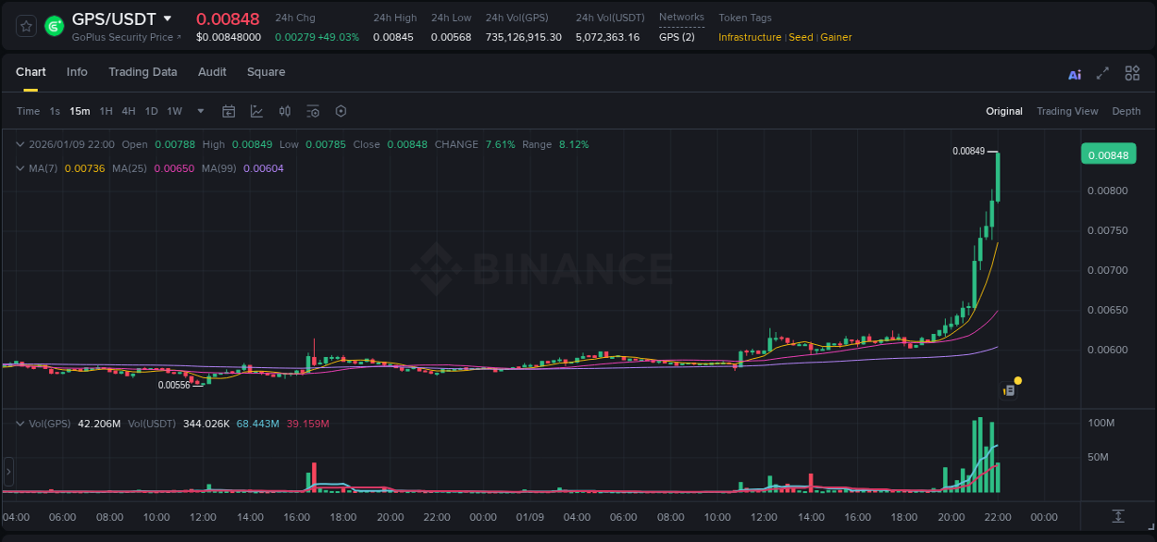The image size is (1157, 542).
Task: Select a different chart style
Action: [256, 111]
